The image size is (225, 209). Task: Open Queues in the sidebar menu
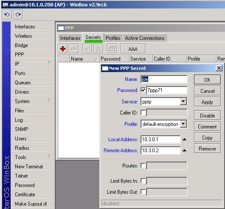pos(33,83)
